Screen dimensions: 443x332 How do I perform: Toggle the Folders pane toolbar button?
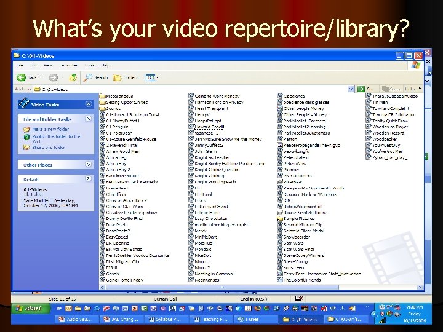click(126, 77)
